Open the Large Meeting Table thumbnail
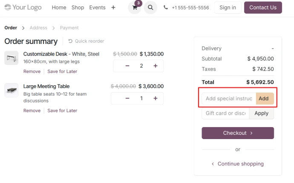The image size is (294, 183). (12, 90)
